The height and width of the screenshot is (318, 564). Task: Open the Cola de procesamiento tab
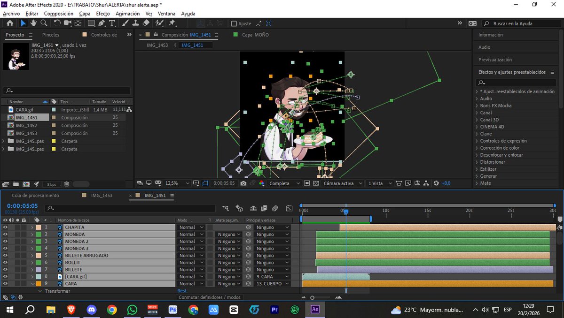pos(36,196)
